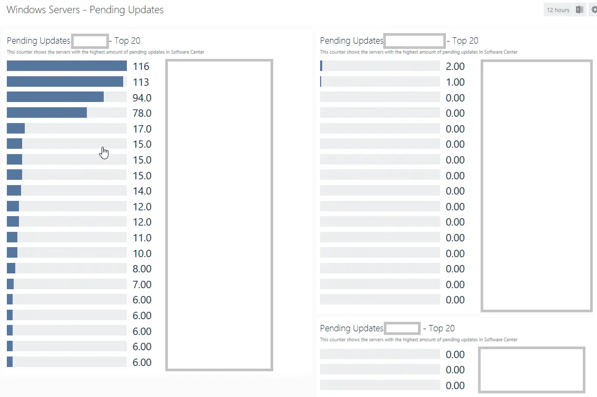
Task: Click the Windows Servers - Pending Updates title
Action: coord(85,10)
